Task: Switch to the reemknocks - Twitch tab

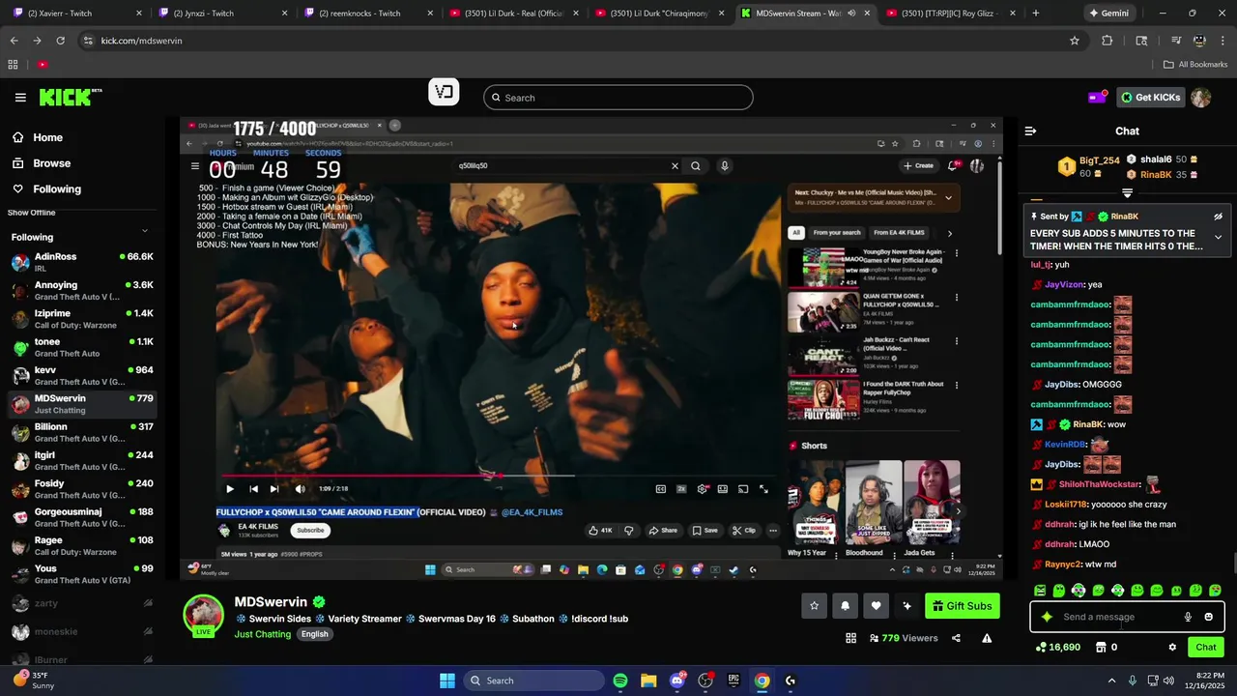Action: point(369,14)
